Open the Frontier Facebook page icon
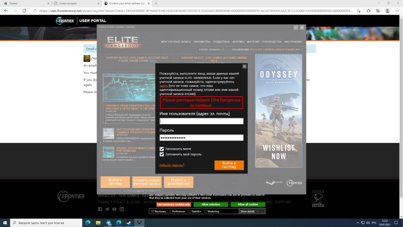This screenshot has width=403, height=227. 100,209
